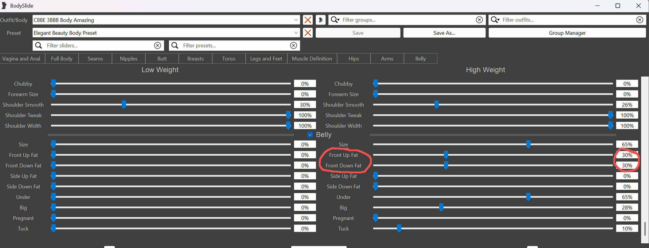Switch to the Belly tab
The width and height of the screenshot is (649, 248).
pyautogui.click(x=420, y=59)
